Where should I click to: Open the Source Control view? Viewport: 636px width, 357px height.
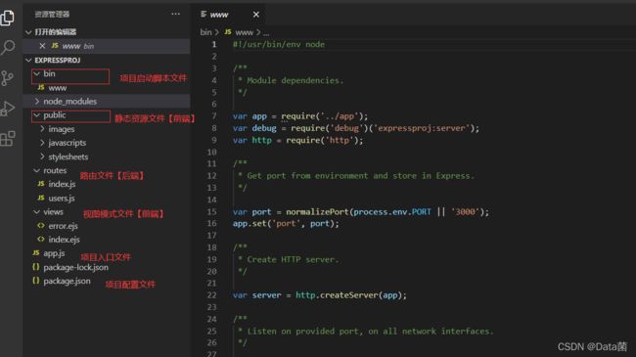[x=7, y=78]
